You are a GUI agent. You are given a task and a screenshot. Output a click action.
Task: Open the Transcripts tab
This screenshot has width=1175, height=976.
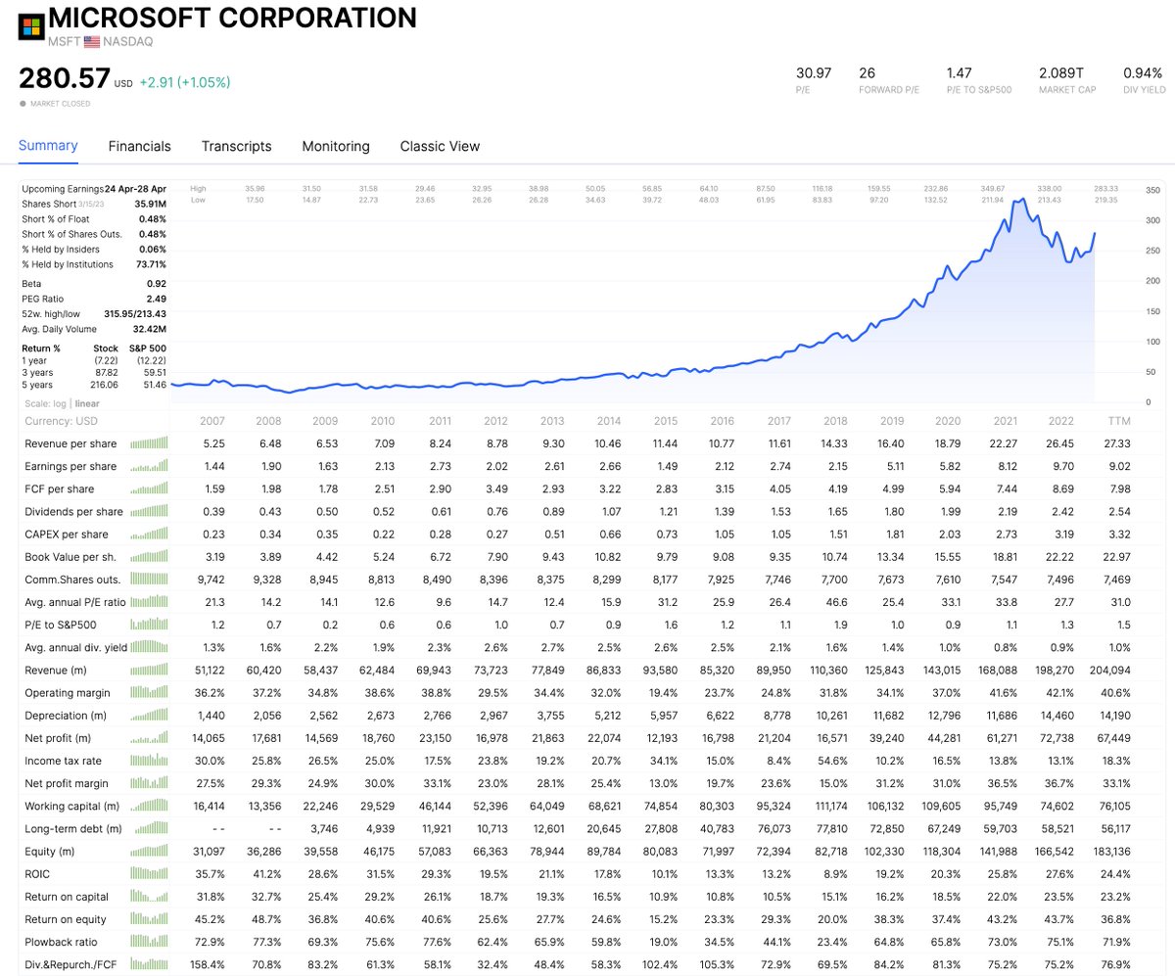(x=236, y=146)
